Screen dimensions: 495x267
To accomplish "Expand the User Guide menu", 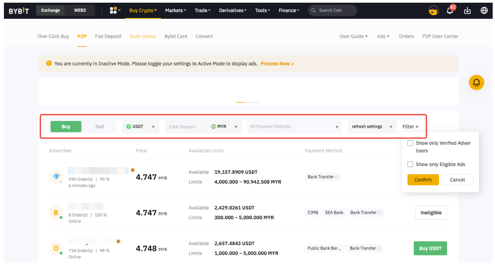I will (x=354, y=36).
